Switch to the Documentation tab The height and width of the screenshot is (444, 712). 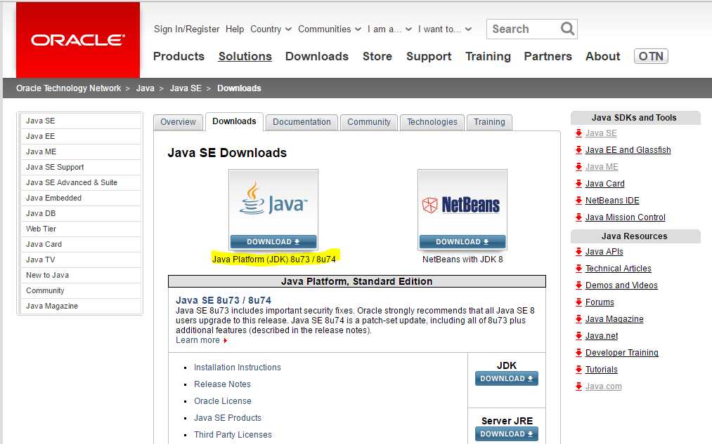(302, 122)
